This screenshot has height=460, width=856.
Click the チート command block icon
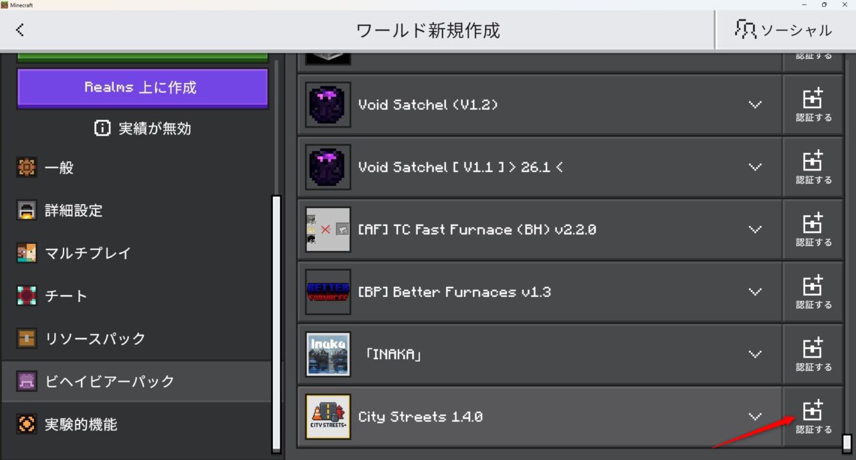(x=27, y=296)
